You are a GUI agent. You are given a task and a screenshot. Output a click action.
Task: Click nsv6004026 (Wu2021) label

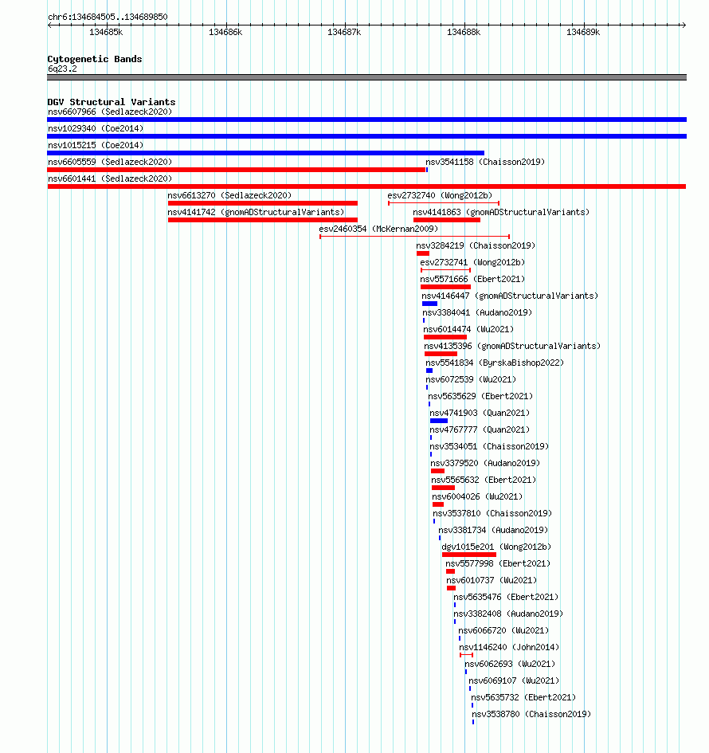pyautogui.click(x=477, y=496)
